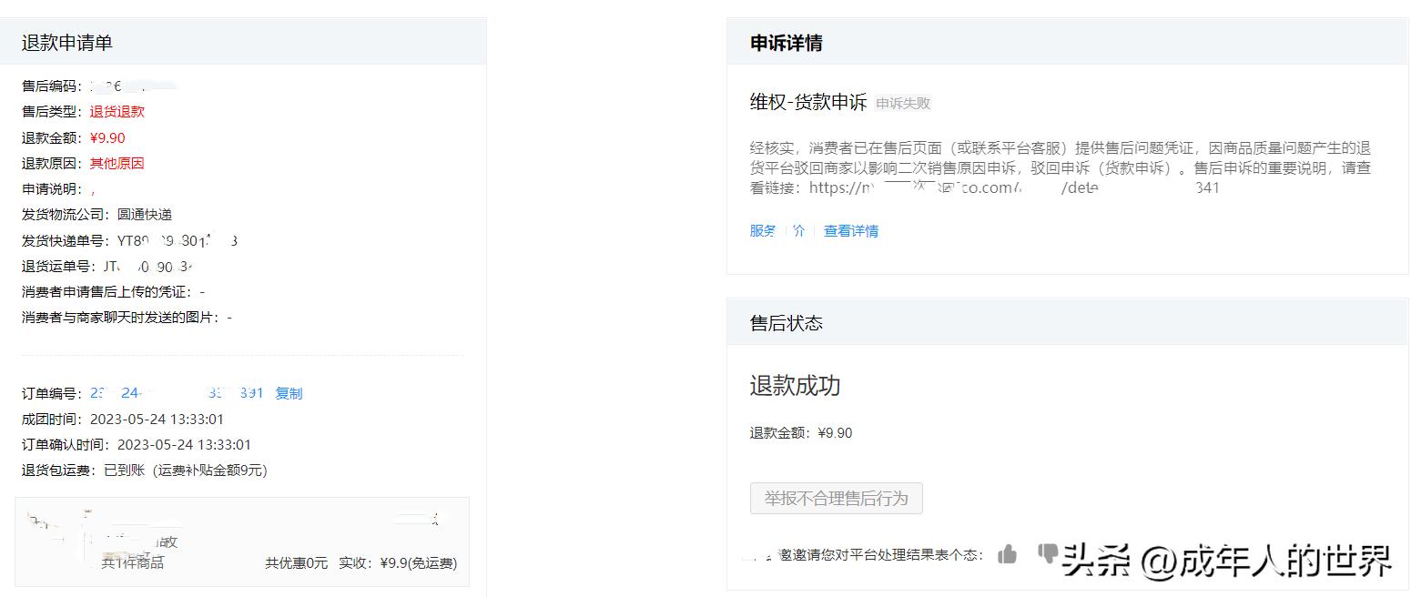Screen dimensions: 1411x597
Task: Open the 查看详情 details link
Action: pyautogui.click(x=850, y=230)
